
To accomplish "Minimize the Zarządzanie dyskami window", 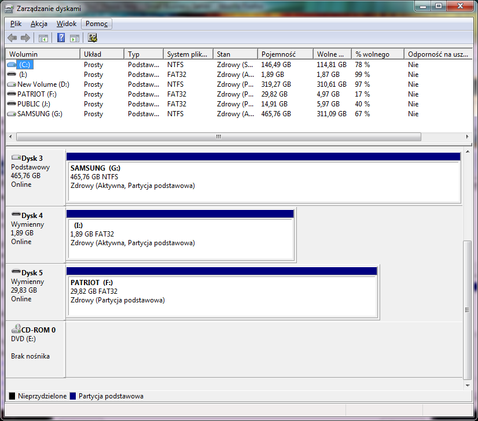I will 423,6.
